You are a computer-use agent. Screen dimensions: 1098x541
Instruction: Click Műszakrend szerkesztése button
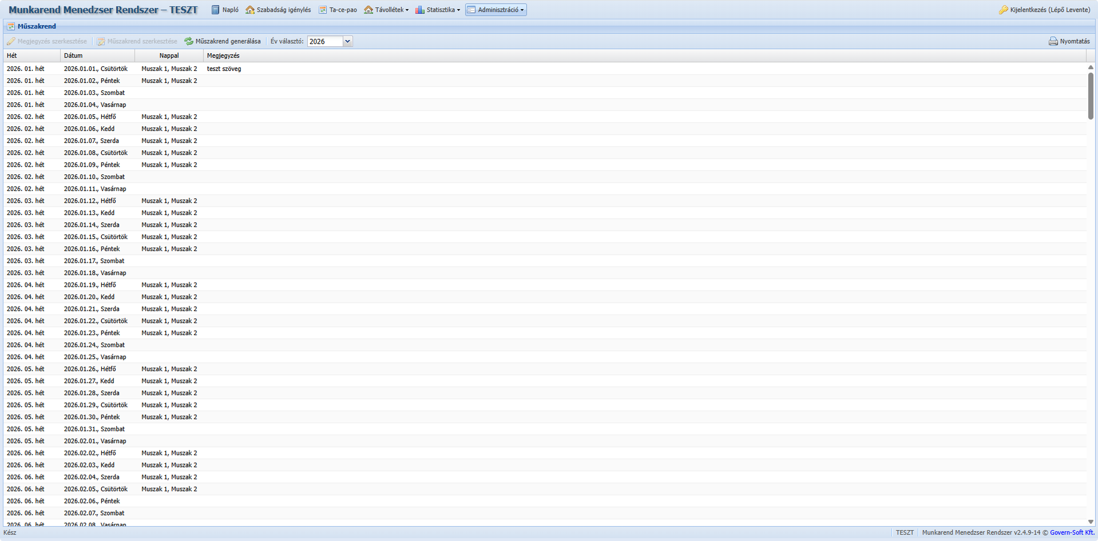pyautogui.click(x=137, y=41)
